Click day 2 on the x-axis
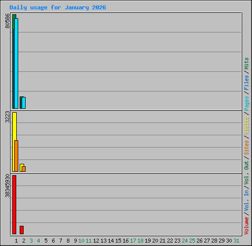Screen dimensions: 252x246 tap(24, 241)
